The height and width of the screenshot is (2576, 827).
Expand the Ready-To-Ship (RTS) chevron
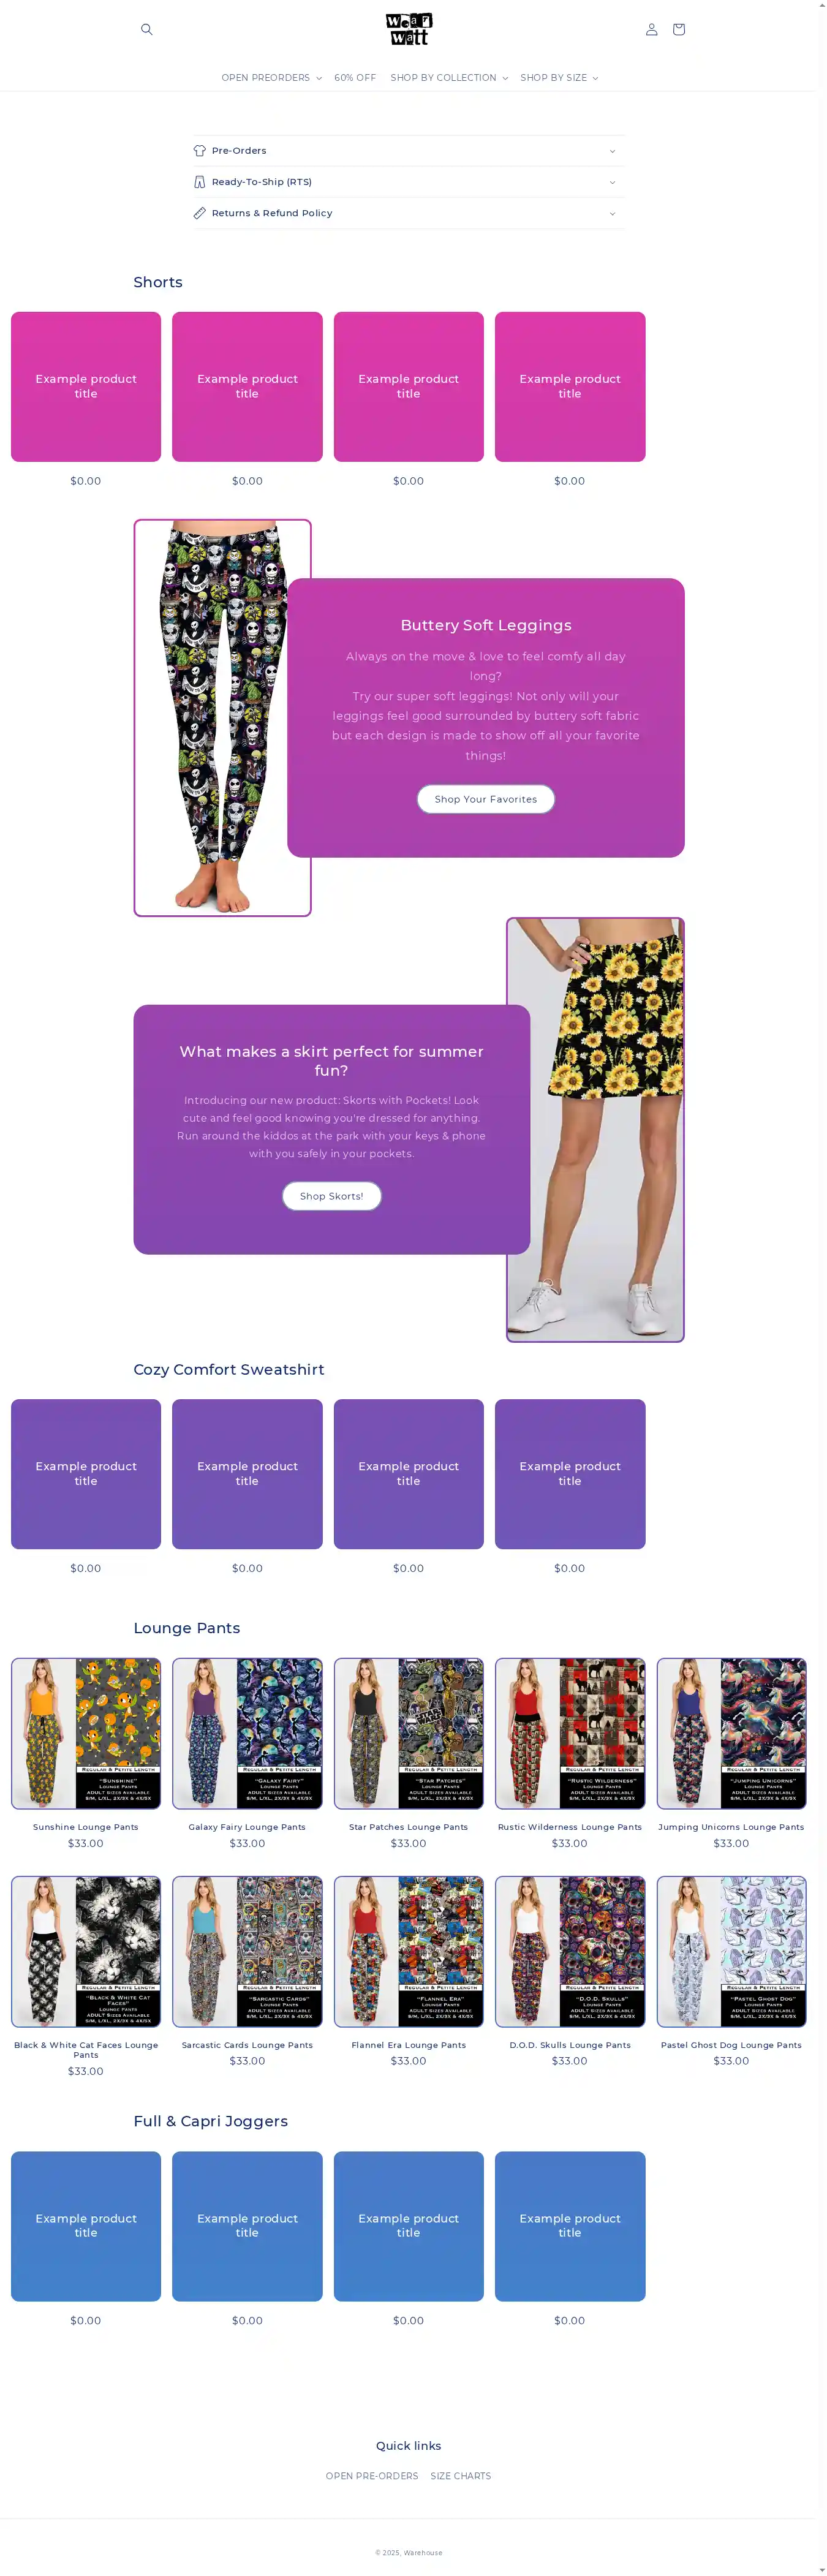(612, 182)
